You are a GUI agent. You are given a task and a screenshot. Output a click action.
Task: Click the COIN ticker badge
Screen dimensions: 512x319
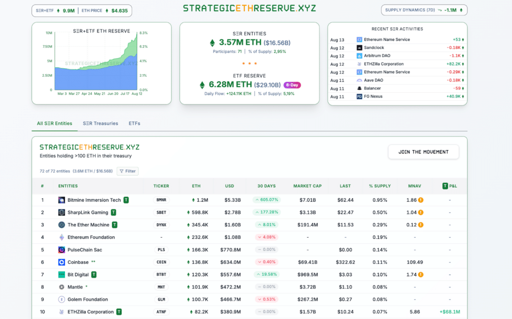tap(161, 262)
